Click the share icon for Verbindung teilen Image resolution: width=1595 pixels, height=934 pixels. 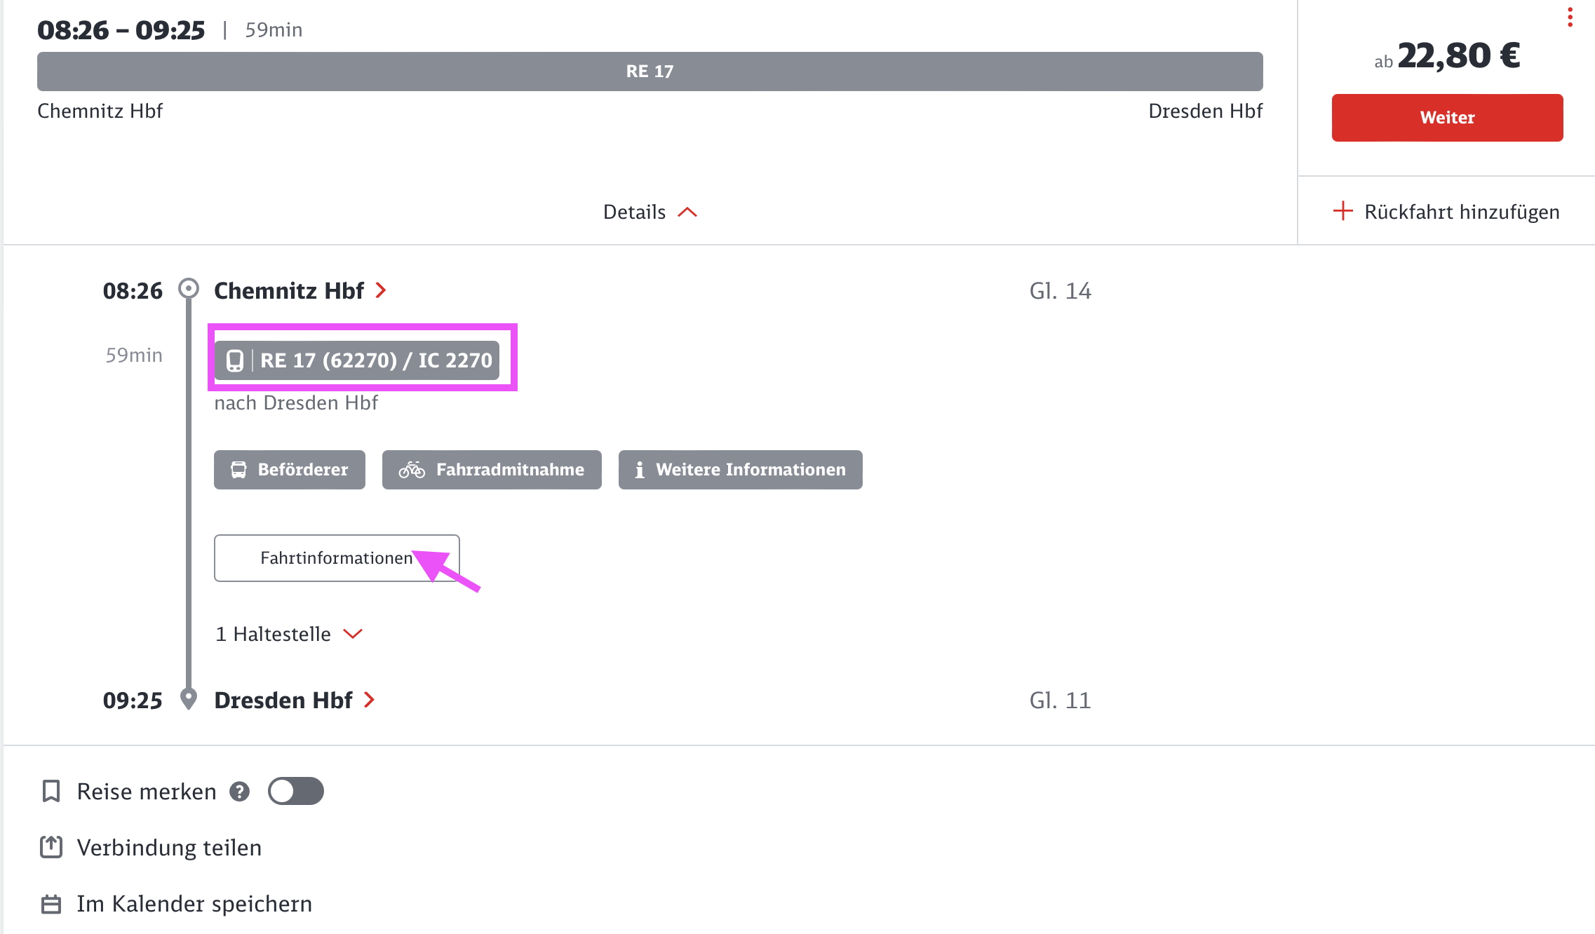(51, 847)
